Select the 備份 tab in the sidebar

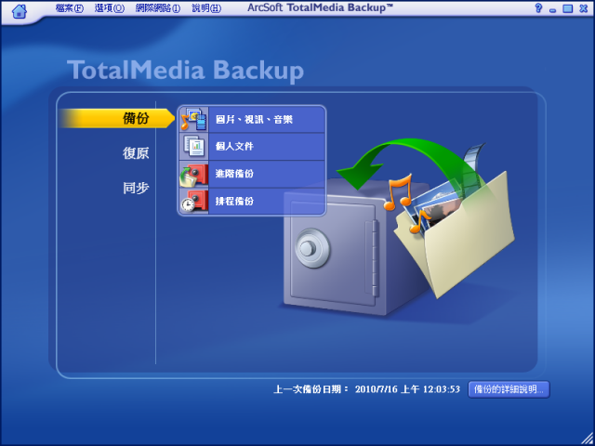(x=117, y=118)
